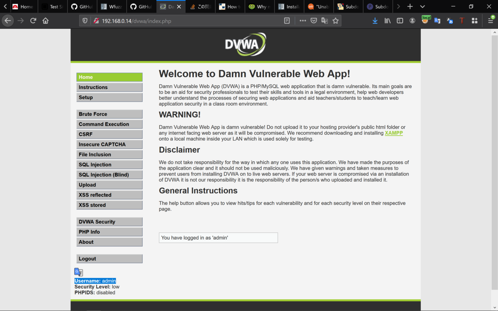Open the downloads panel
The image size is (498, 311).
(x=375, y=21)
